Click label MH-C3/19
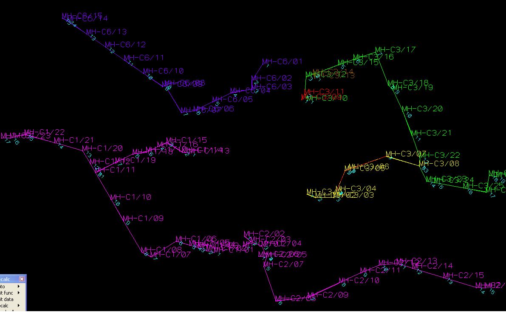This screenshot has width=506, height=312. point(413,87)
